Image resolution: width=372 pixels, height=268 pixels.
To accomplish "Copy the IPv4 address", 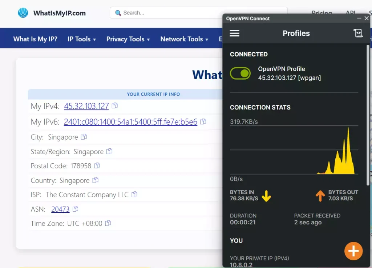I will [114, 105].
